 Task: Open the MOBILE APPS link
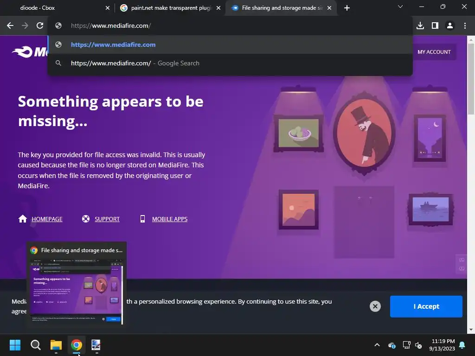point(170,219)
